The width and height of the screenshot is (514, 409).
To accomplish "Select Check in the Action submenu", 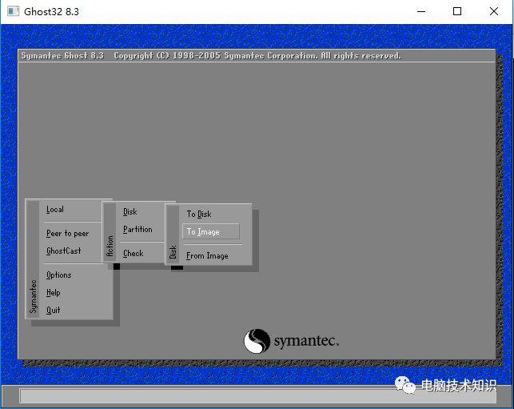I will coord(133,254).
